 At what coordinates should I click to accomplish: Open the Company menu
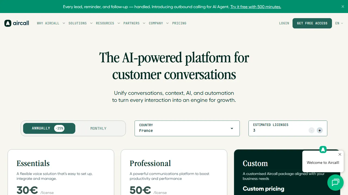point(156,23)
